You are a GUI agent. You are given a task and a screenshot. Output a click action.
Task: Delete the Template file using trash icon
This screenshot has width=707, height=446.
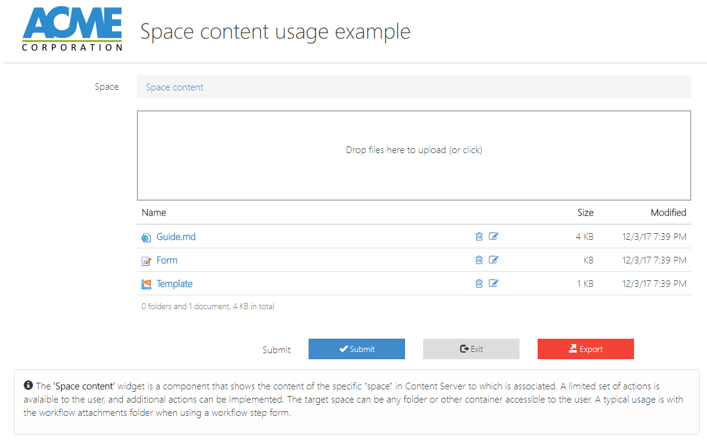479,284
